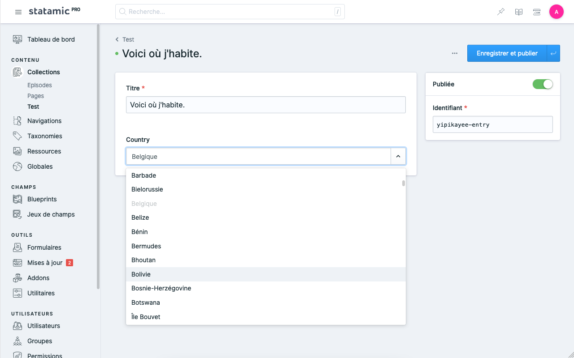Click the country list scrollbar thumb

point(404,183)
